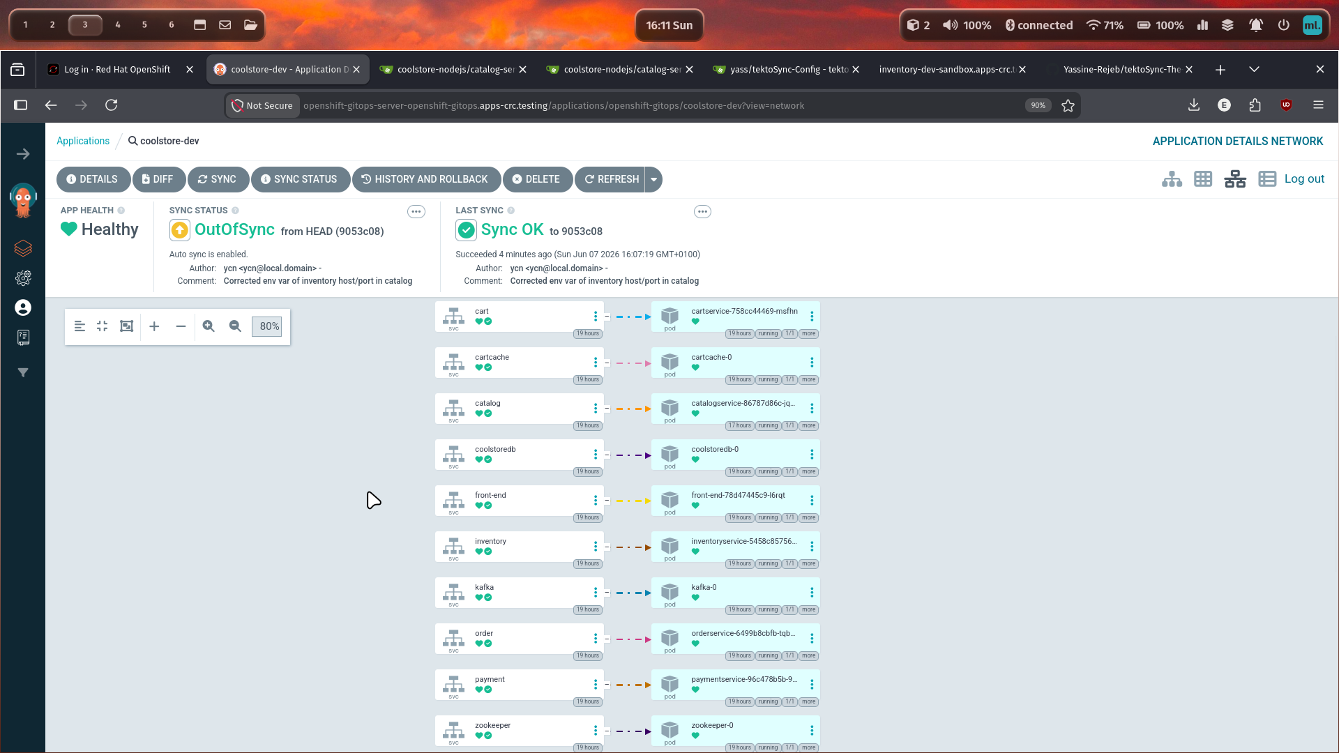1339x753 pixels.
Task: Bookmark the page with the star icon
Action: 1068,105
